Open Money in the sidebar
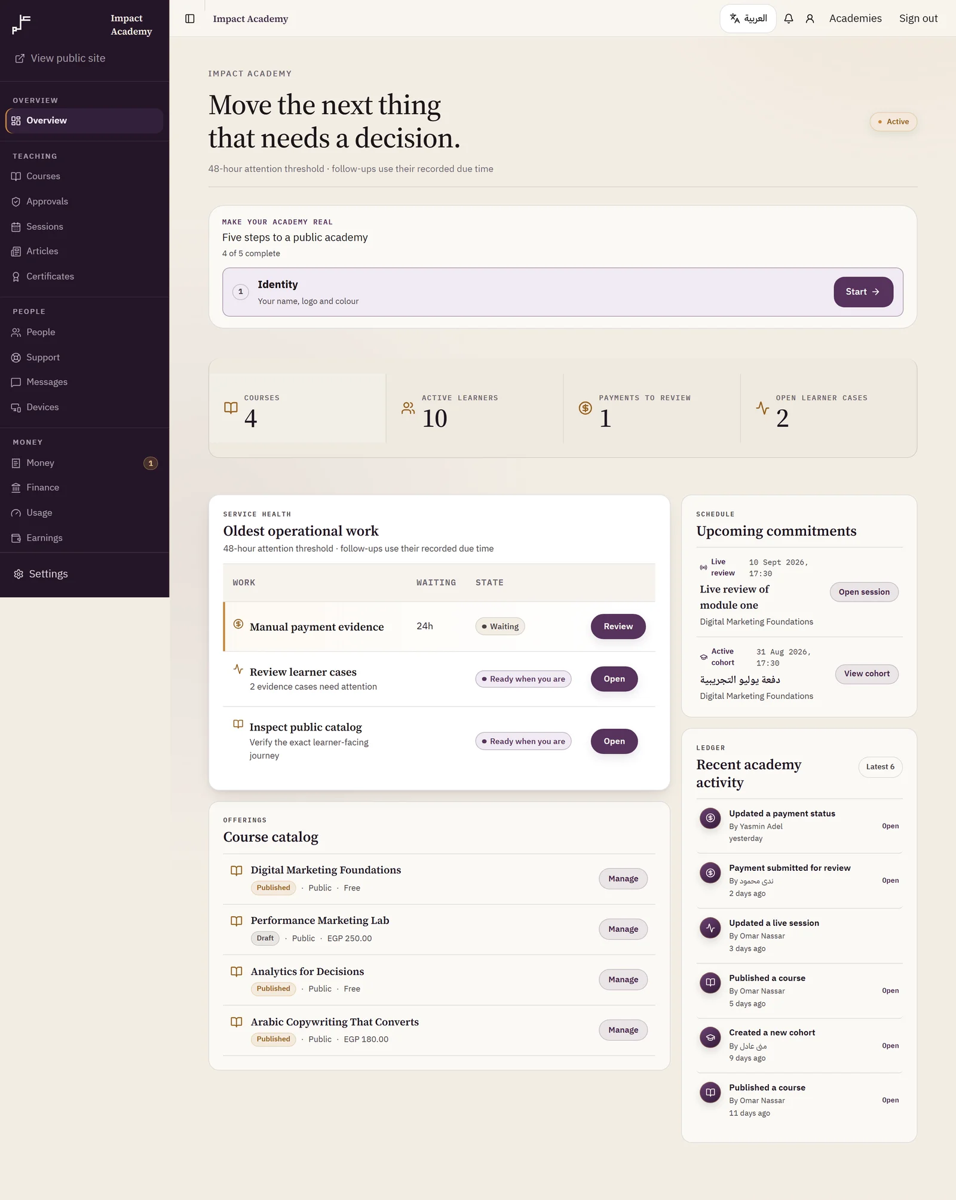This screenshot has height=1200, width=956. click(x=84, y=463)
